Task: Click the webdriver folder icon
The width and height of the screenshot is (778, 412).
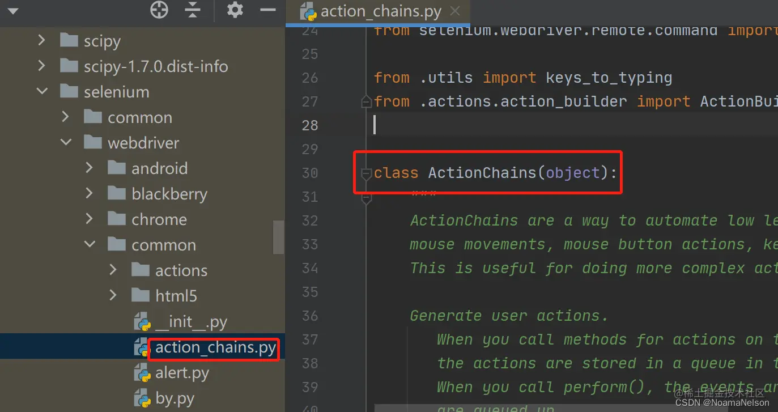Action: pyautogui.click(x=92, y=142)
